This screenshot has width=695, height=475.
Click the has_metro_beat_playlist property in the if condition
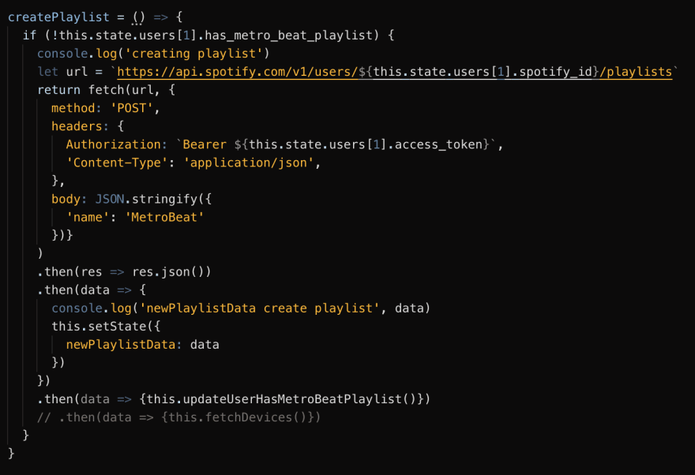point(288,36)
